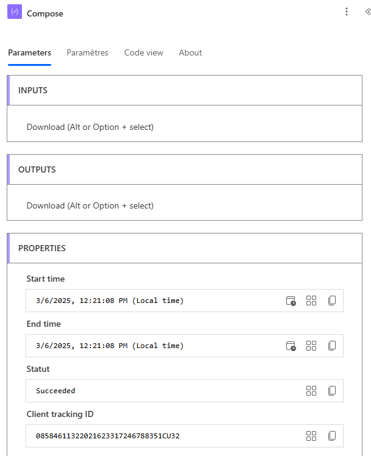Open grid view icon for Client tracking ID
The width and height of the screenshot is (371, 456).
[311, 436]
